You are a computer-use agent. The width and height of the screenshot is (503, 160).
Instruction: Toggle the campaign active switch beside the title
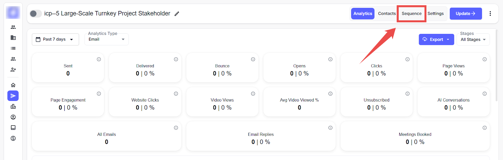36,14
